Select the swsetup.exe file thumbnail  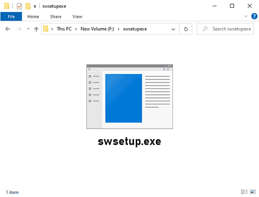click(129, 97)
